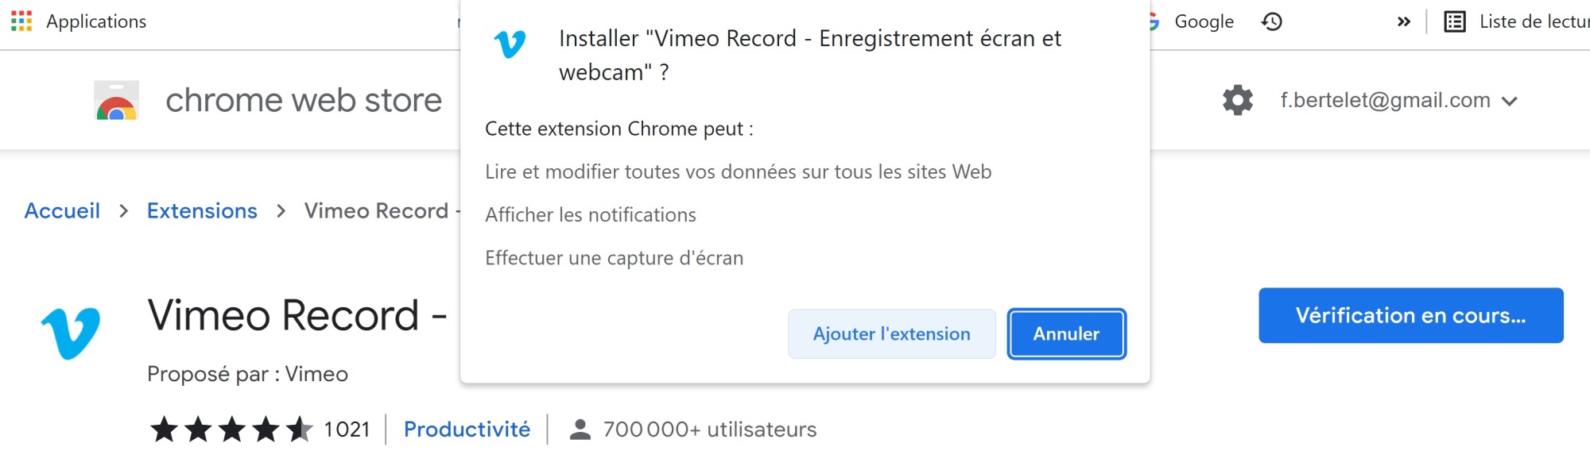Show hidden bookmarks with the » chevron

coord(1404,21)
